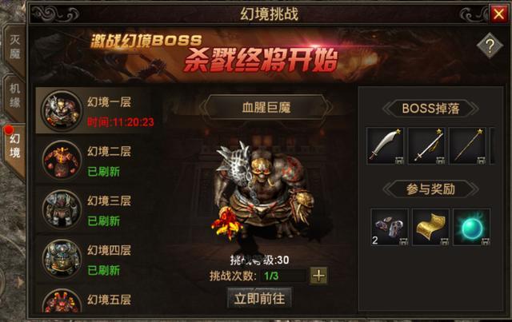Click the 挑战次数 1/3 counter field

282,276
